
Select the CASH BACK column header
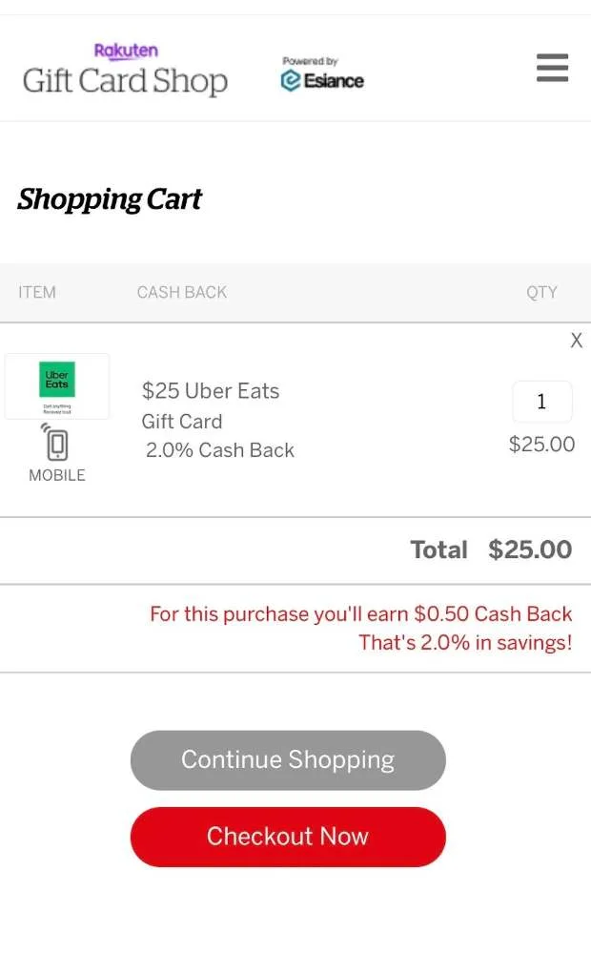[x=181, y=292]
